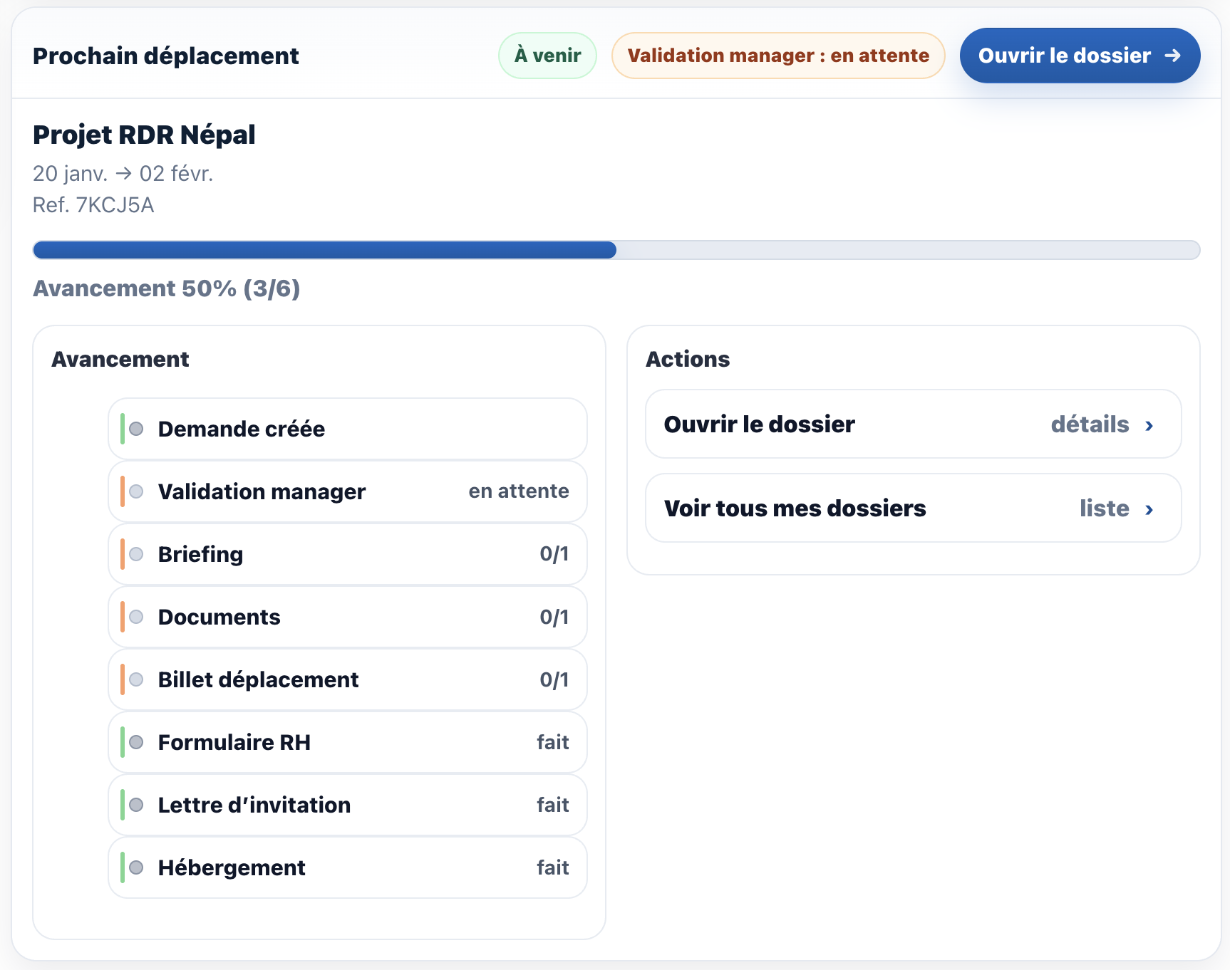This screenshot has height=970, width=1230.
Task: Click the Validation manager en attente badge
Action: tap(778, 56)
